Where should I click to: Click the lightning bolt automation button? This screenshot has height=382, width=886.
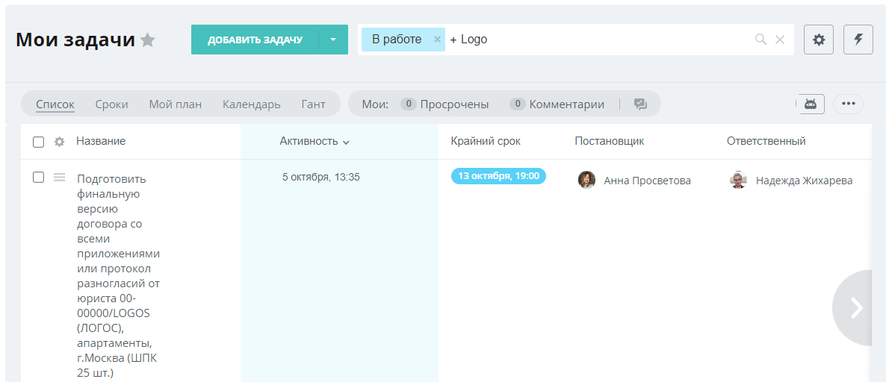[858, 40]
